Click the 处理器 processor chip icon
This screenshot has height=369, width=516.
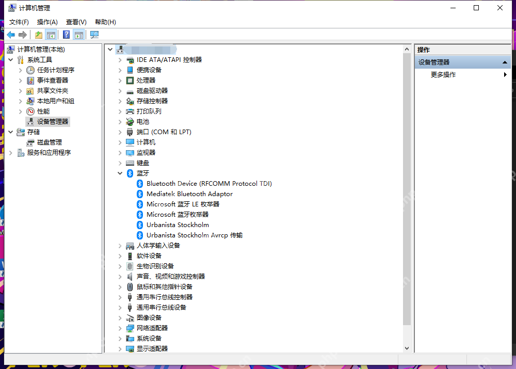point(130,81)
